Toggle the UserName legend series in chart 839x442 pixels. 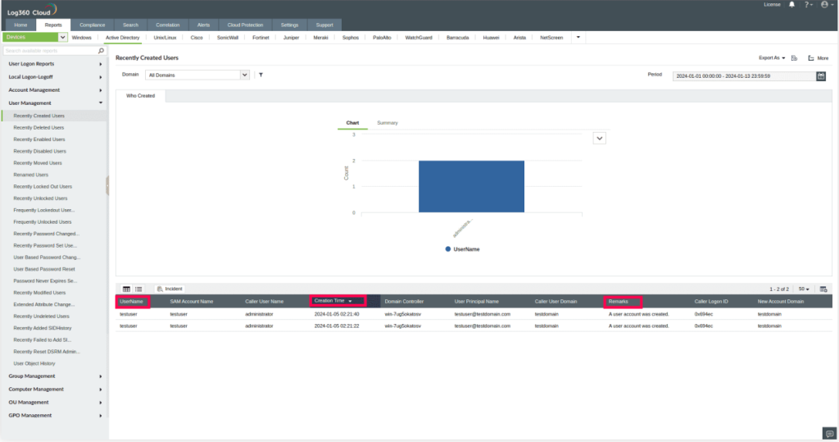(463, 248)
